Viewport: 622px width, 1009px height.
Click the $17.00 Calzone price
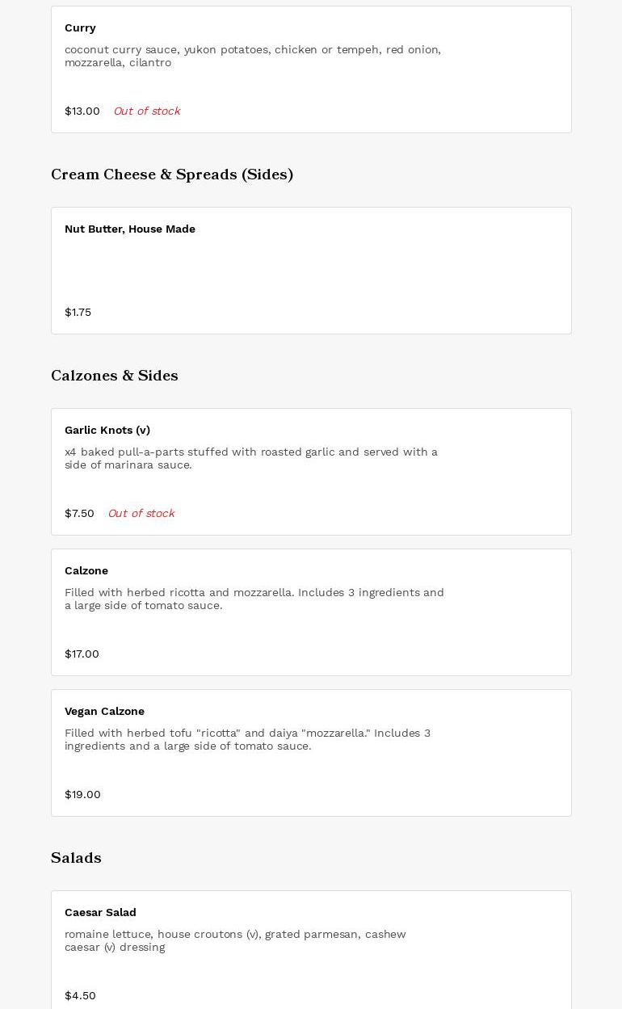point(82,654)
